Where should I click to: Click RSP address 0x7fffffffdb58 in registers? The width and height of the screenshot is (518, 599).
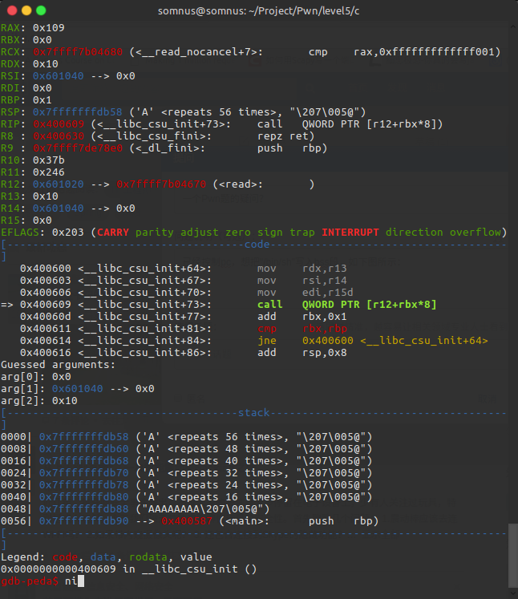click(x=78, y=112)
